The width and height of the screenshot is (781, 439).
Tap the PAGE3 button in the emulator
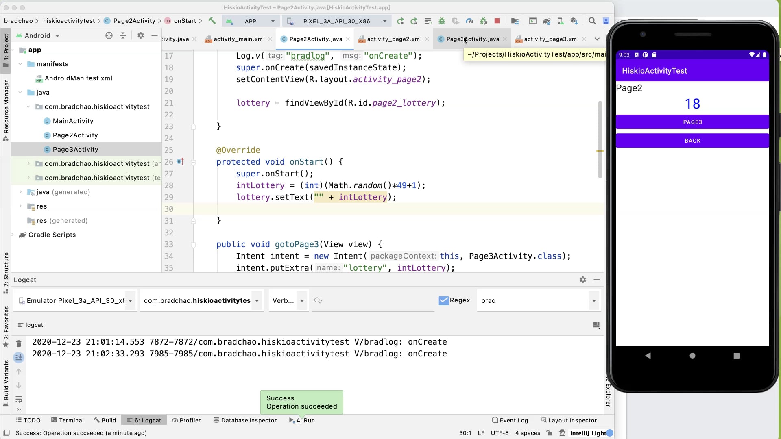coord(692,122)
